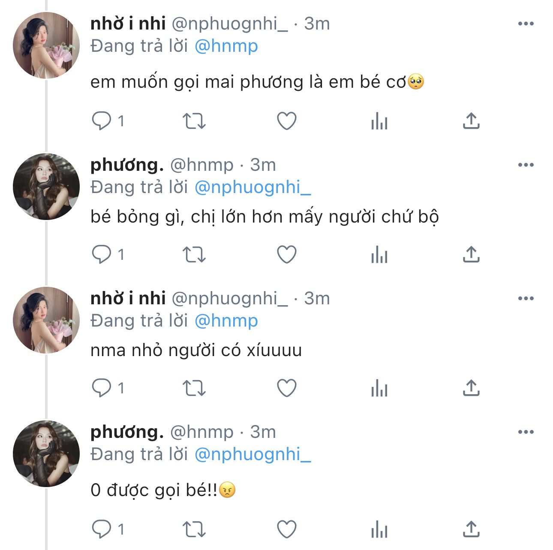Open 'phương.' display name on last tweet
The width and height of the screenshot is (553, 550).
click(127, 432)
